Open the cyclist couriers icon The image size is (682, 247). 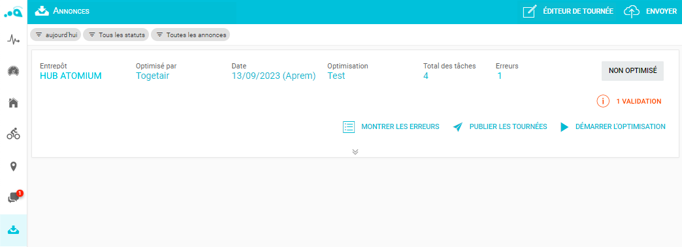[14, 134]
